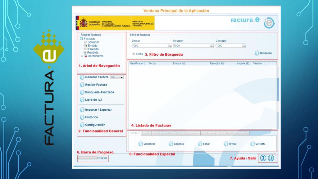
Task: Click the Progreso progress bar
Action: [88, 158]
